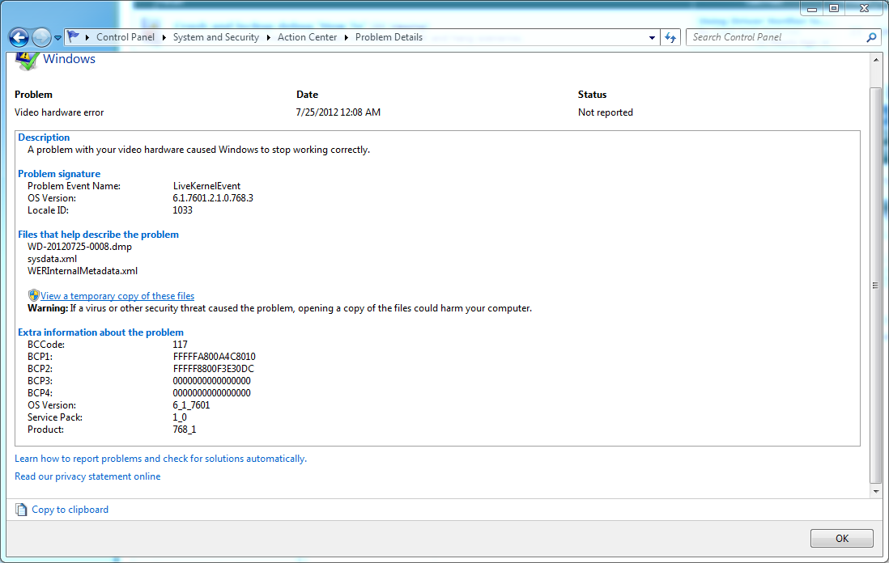This screenshot has height=563, width=889.
Task: Click the Problem signature heading
Action: click(x=59, y=174)
